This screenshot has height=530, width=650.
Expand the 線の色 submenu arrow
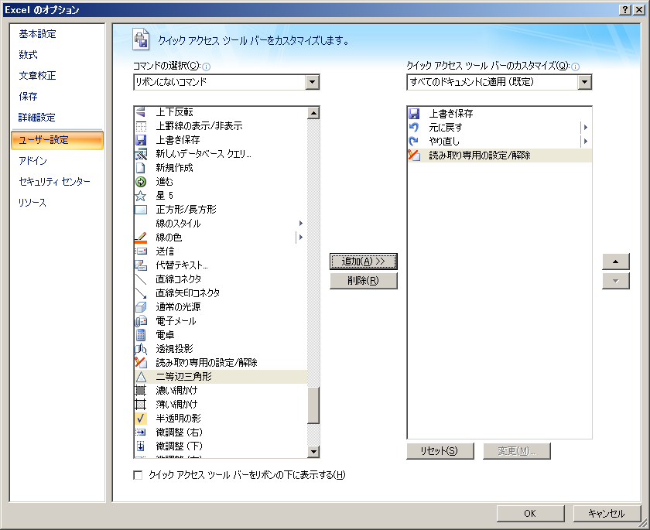point(301,238)
